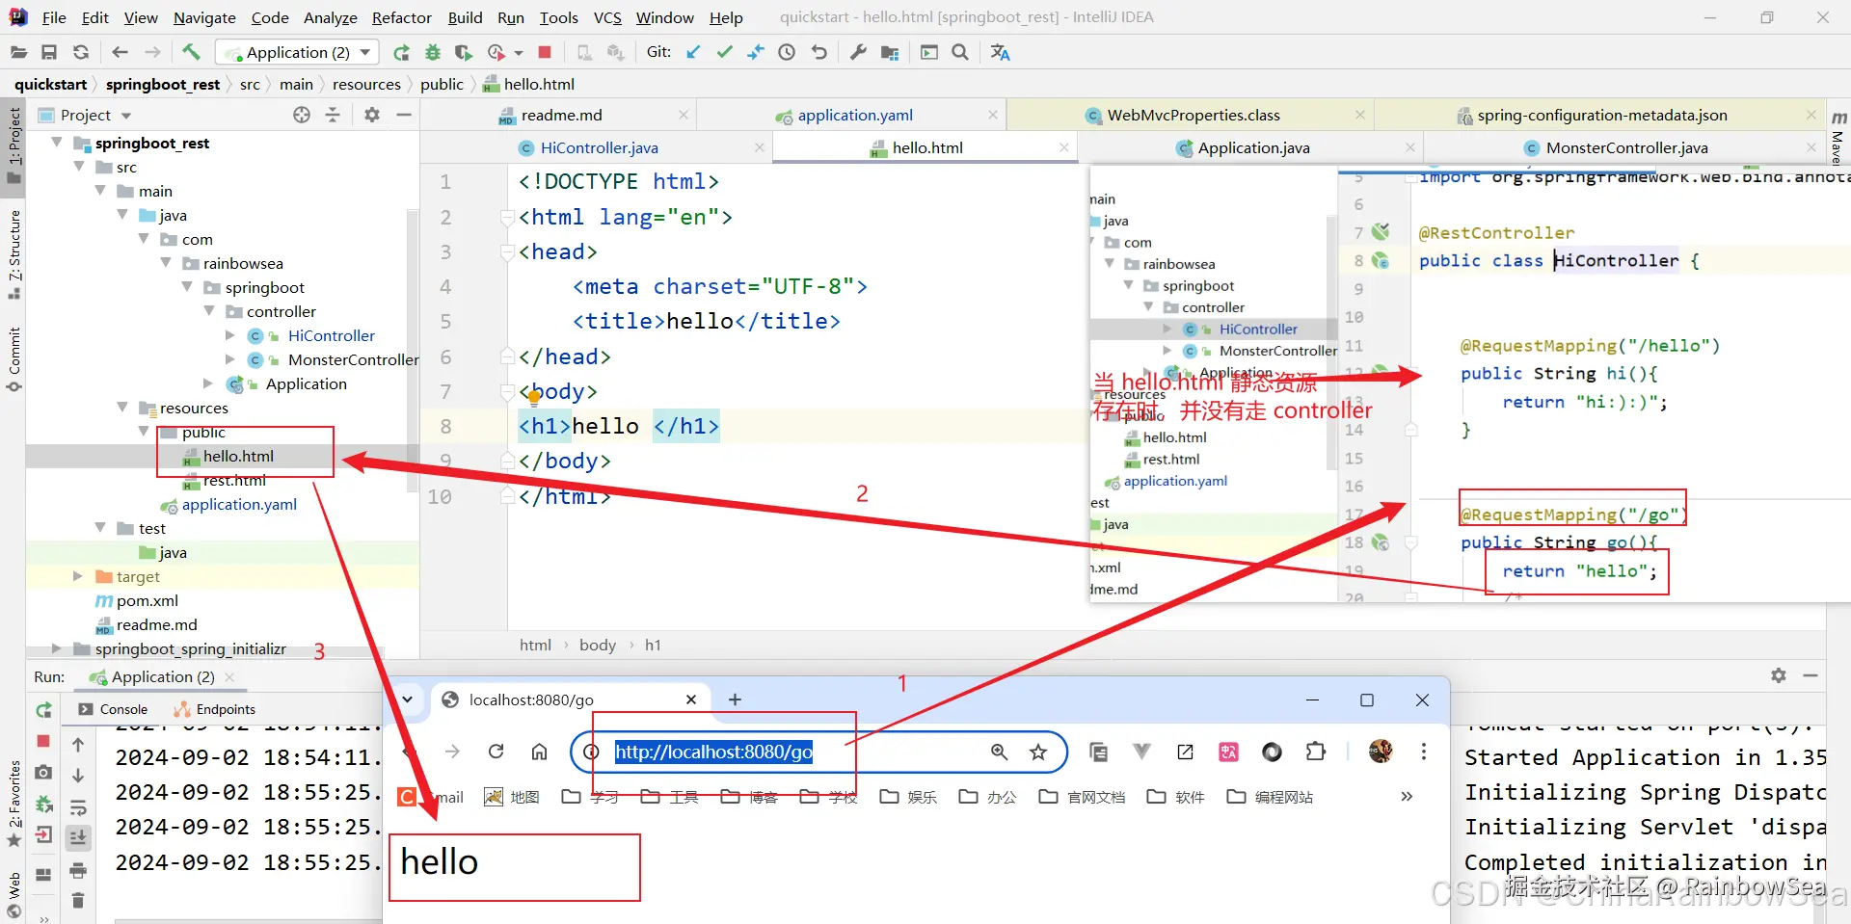Click the Git Rollback undo icon

coord(818,52)
